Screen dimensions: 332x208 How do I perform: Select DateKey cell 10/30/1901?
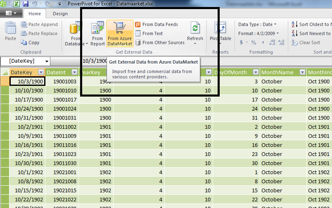(27, 163)
